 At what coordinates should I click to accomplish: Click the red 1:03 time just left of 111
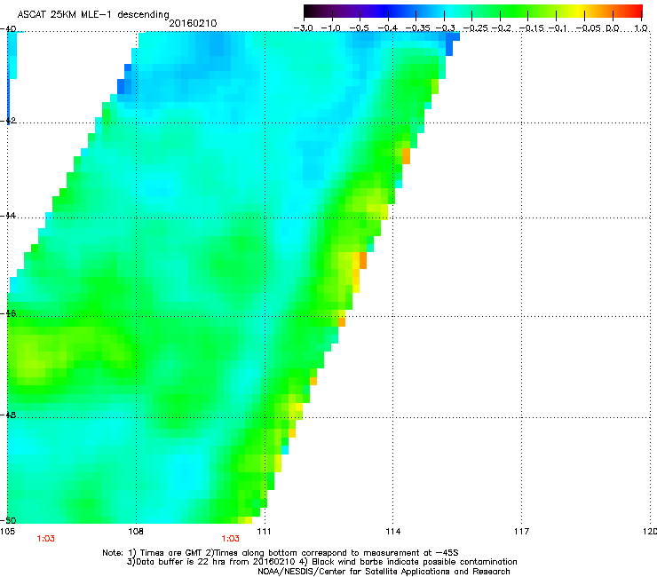tap(231, 539)
